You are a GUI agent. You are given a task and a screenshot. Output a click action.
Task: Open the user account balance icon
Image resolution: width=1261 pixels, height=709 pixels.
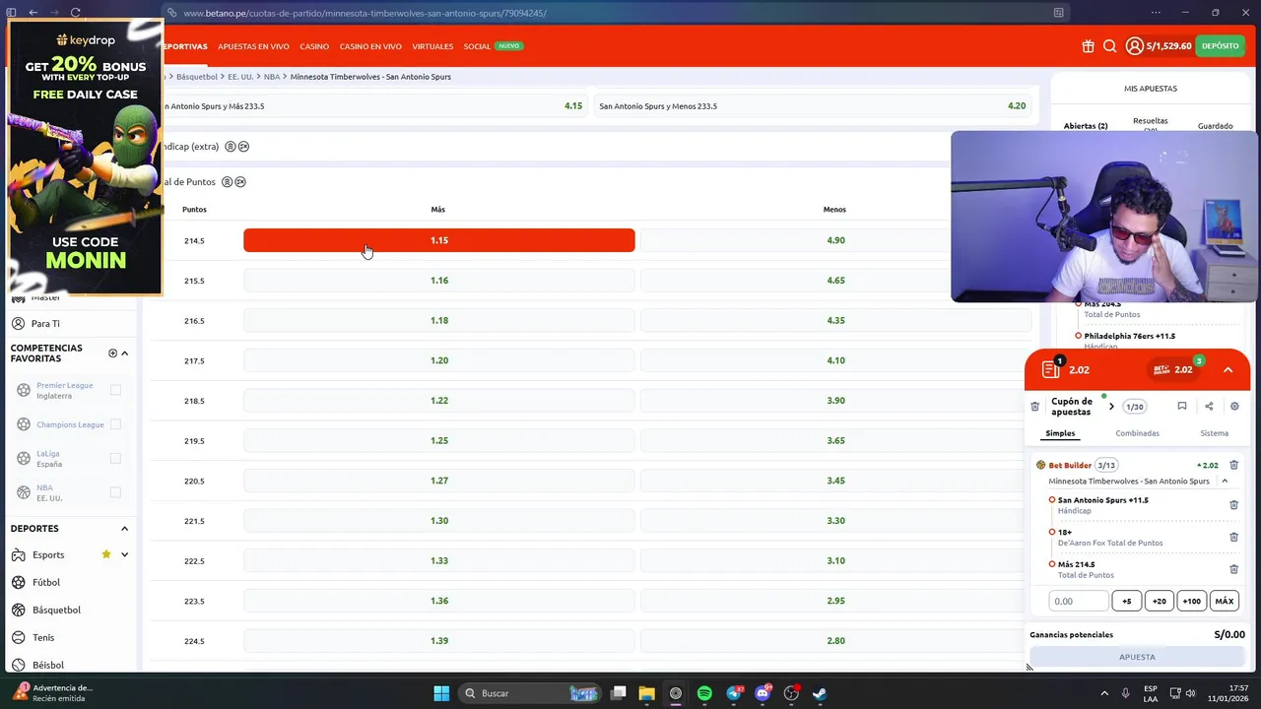pyautogui.click(x=1135, y=46)
